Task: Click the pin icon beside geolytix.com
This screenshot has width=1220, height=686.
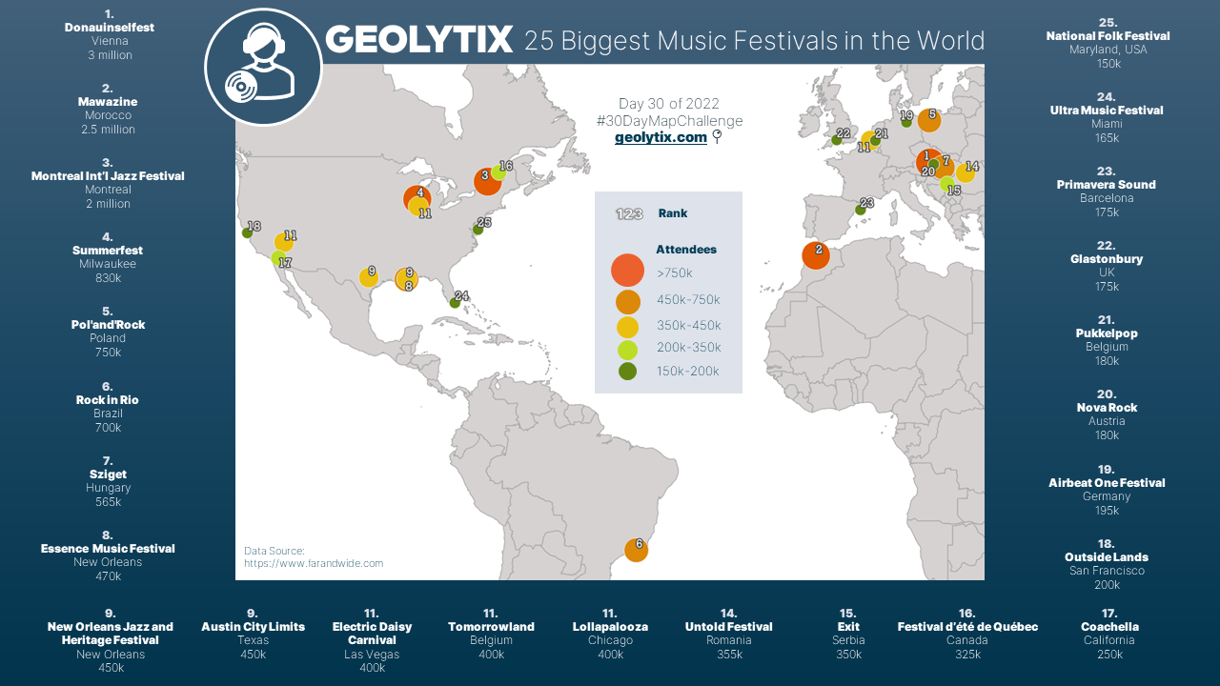Action: (x=717, y=137)
